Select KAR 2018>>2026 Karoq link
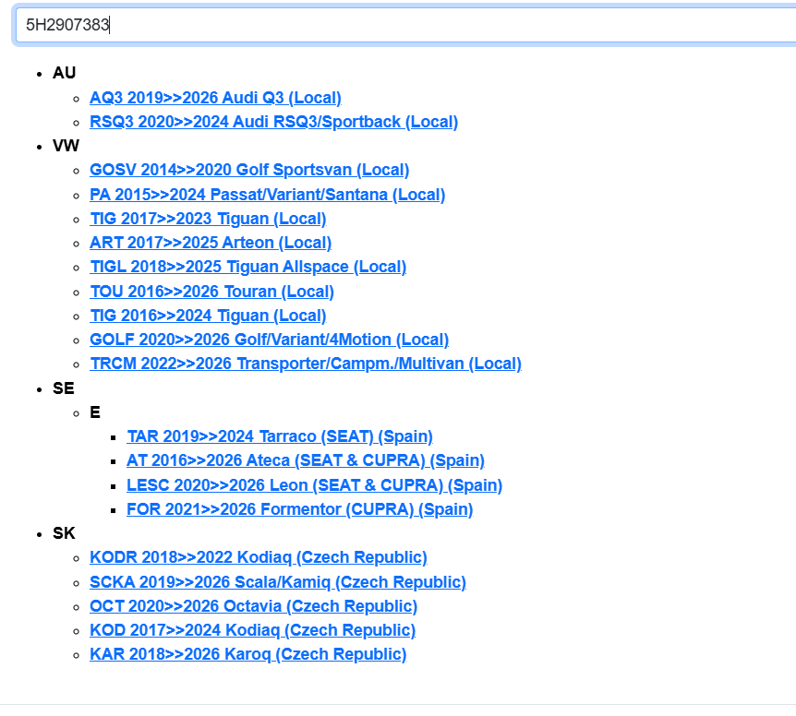The image size is (796, 716). pos(247,654)
